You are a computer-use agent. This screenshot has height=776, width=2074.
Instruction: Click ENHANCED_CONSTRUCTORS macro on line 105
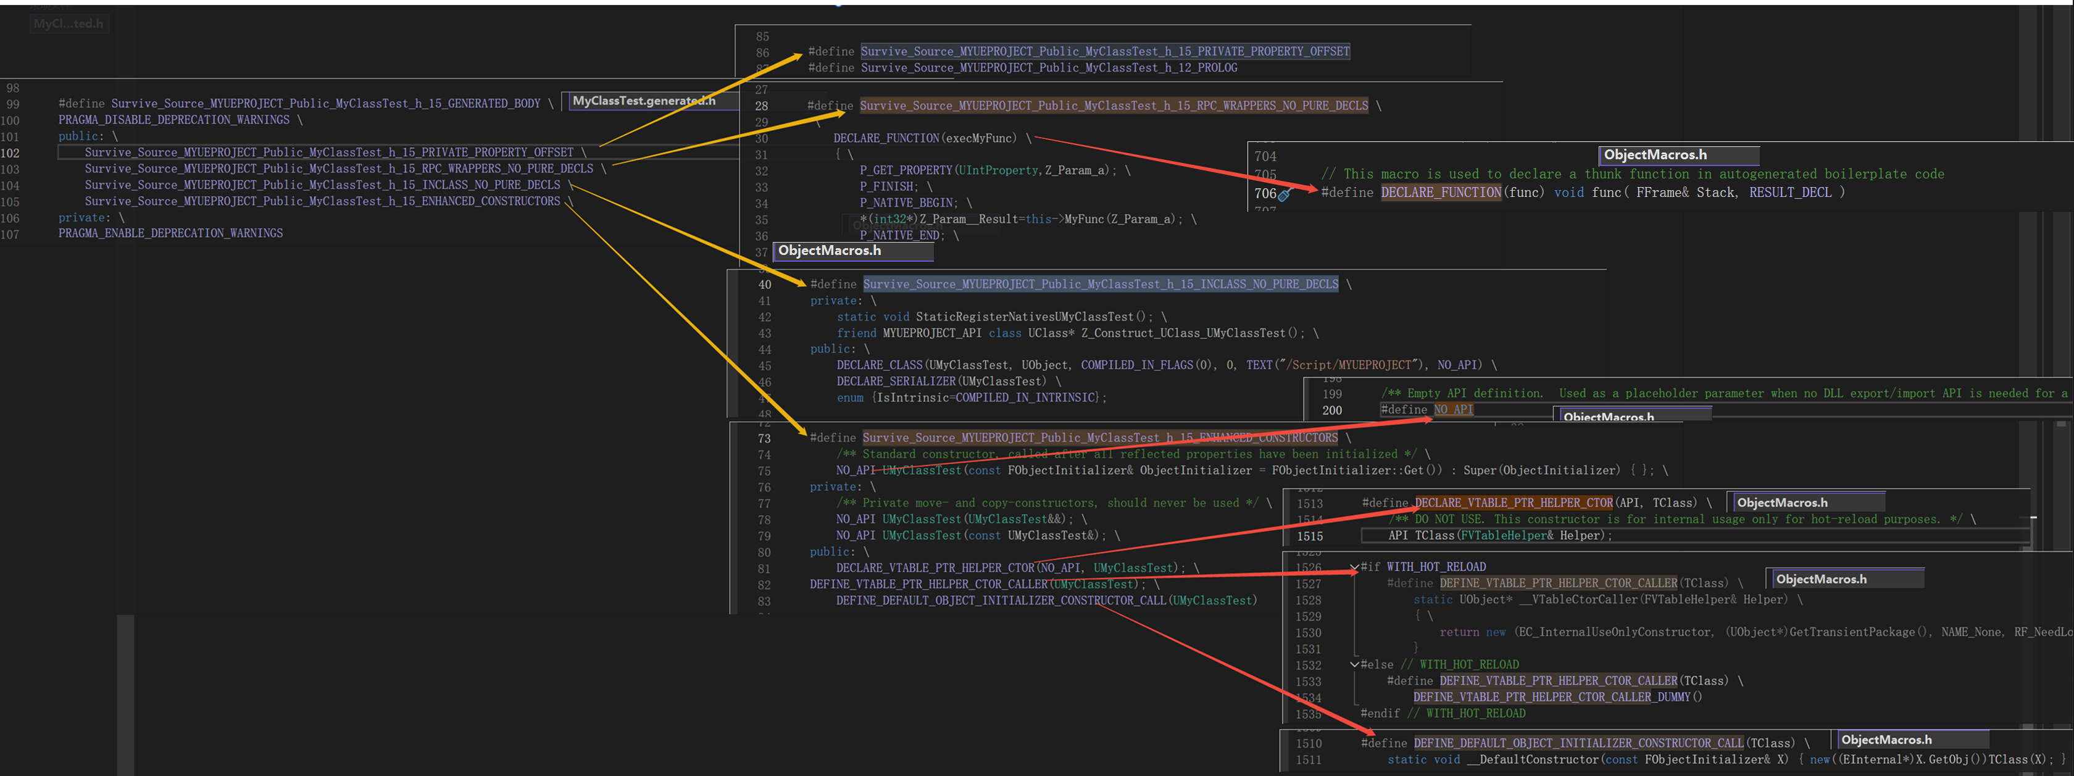(x=323, y=201)
